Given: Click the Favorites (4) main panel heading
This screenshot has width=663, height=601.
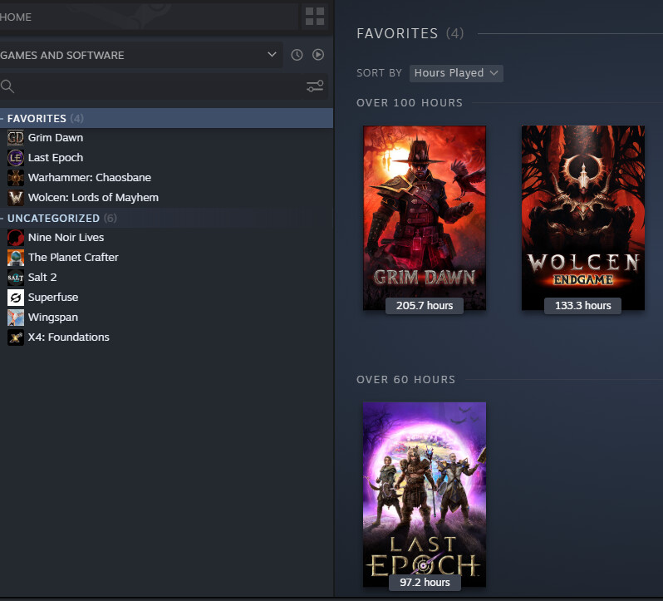Looking at the screenshot, I should click(410, 33).
